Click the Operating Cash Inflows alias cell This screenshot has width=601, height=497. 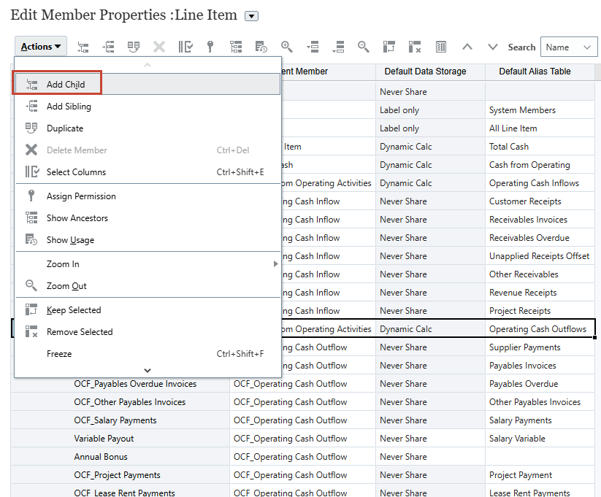(x=540, y=183)
